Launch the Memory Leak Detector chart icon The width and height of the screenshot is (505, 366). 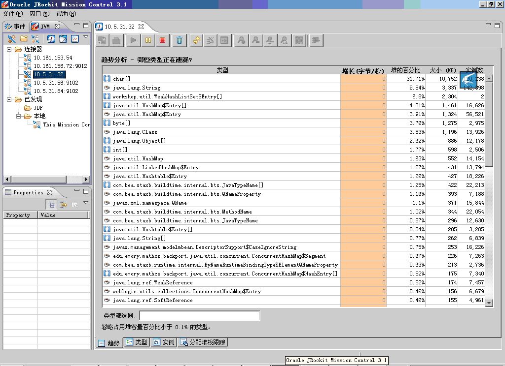pyautogui.click(x=75, y=39)
